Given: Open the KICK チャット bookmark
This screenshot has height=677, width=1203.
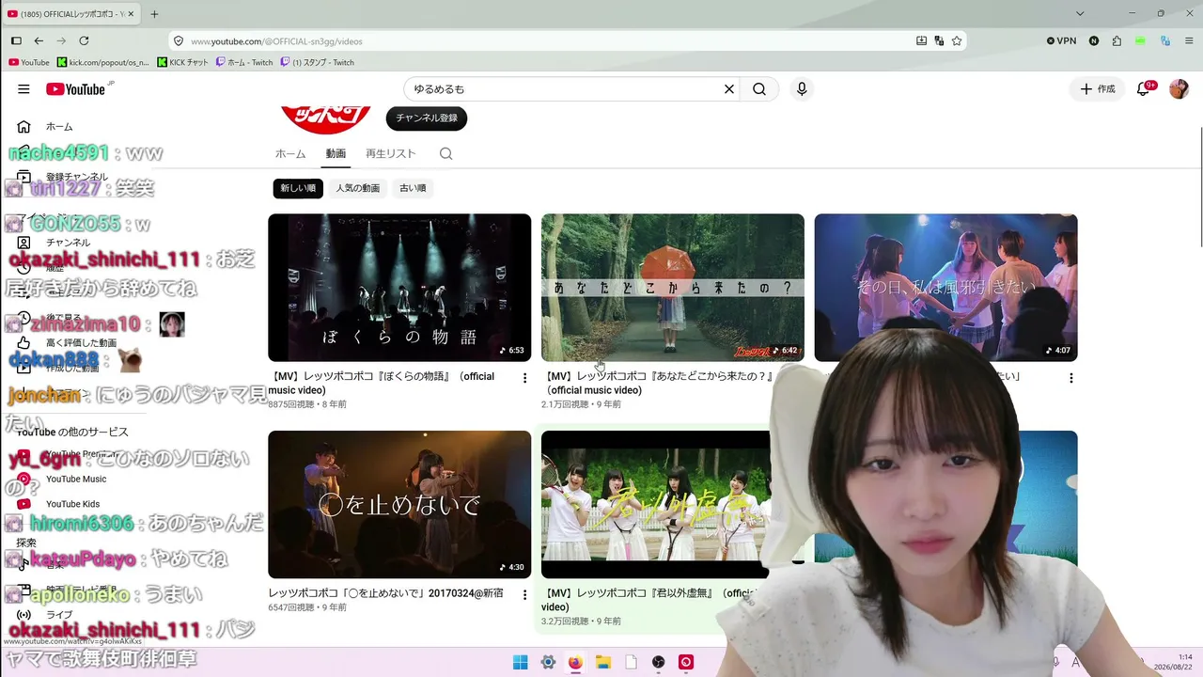Looking at the screenshot, I should pyautogui.click(x=183, y=63).
